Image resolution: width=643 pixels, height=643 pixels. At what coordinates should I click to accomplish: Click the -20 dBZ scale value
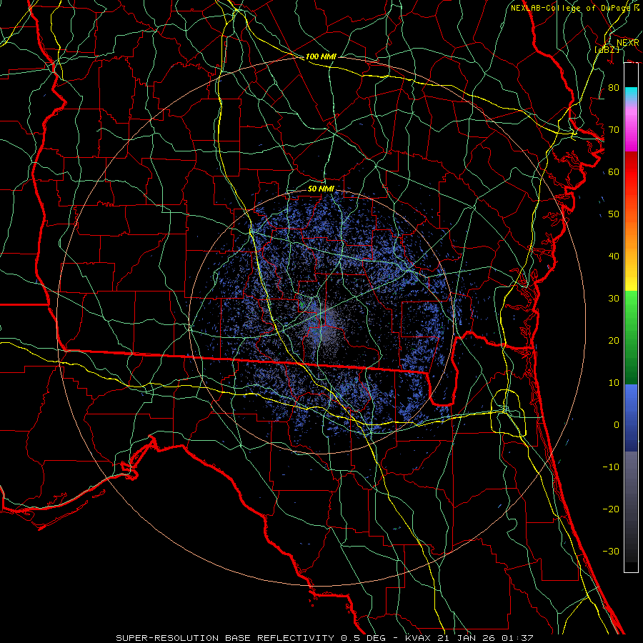coord(611,509)
